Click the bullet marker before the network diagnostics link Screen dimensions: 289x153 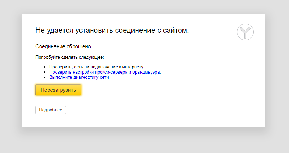point(45,77)
